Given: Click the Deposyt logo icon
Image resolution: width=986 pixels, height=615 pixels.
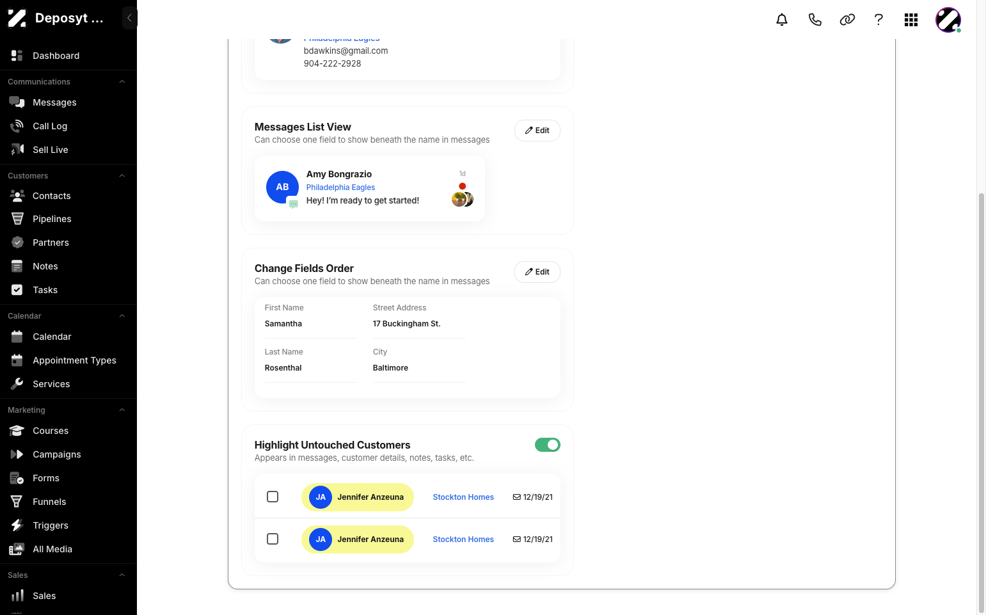Looking at the screenshot, I should [x=17, y=18].
